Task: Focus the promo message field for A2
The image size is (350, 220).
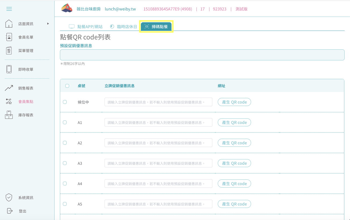Action: (x=158, y=143)
